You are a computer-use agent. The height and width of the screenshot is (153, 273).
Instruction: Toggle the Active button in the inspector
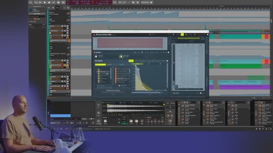point(37,19)
